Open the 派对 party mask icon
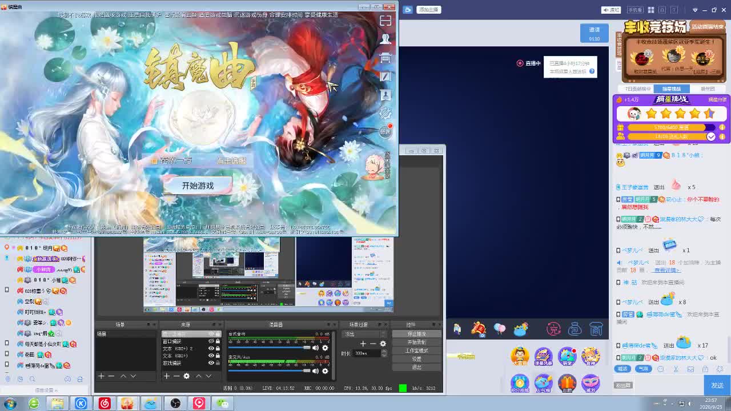The width and height of the screenshot is (731, 411). [591, 383]
